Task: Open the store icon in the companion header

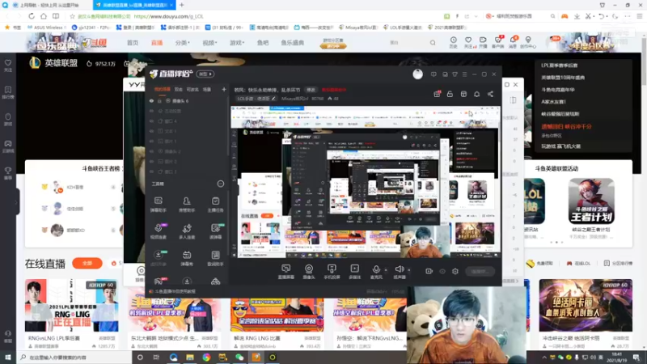Action: [x=463, y=94]
